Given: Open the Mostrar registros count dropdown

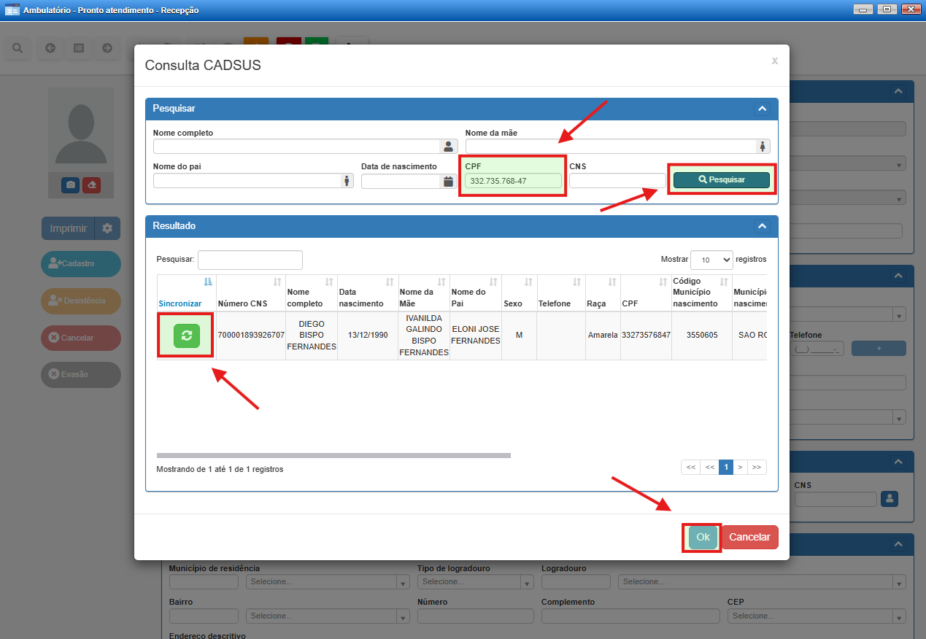Looking at the screenshot, I should 711,260.
